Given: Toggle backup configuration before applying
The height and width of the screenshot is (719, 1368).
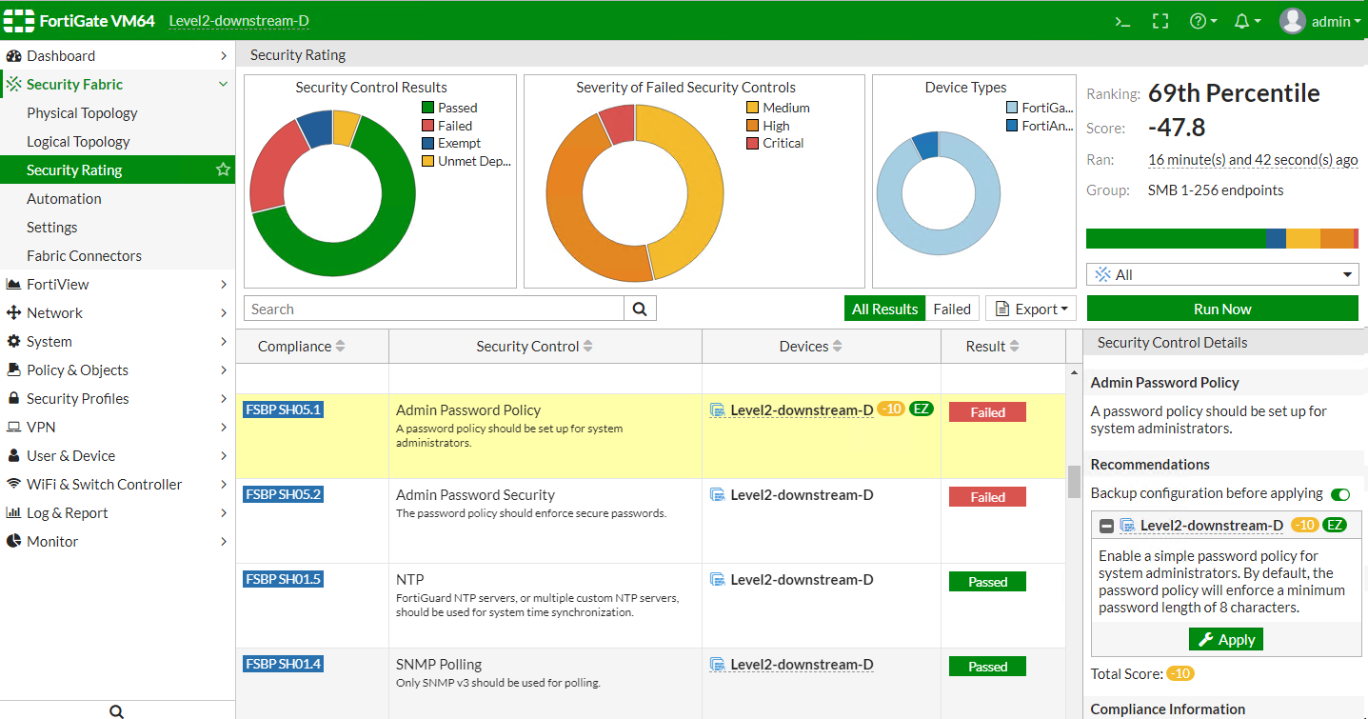Looking at the screenshot, I should click(1339, 493).
